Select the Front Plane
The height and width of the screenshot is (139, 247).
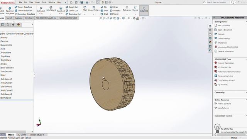(x=6, y=53)
